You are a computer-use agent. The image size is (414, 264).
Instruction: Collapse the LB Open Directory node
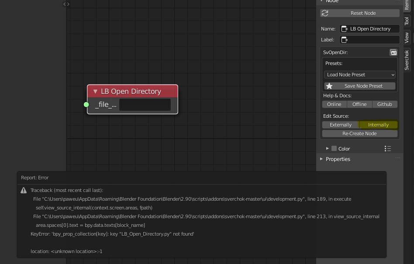click(x=95, y=92)
